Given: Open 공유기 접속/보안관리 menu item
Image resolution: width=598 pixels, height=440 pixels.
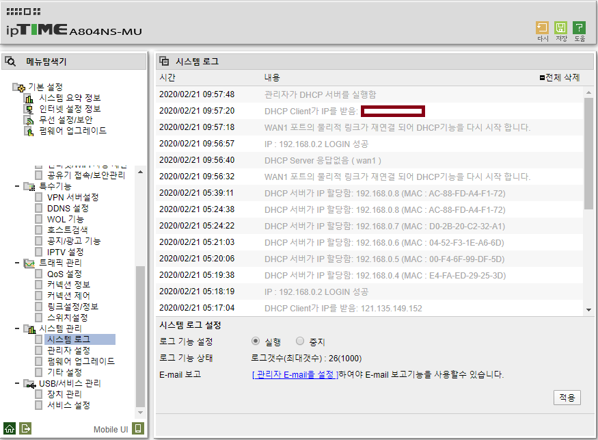Looking at the screenshot, I should click(x=86, y=175).
